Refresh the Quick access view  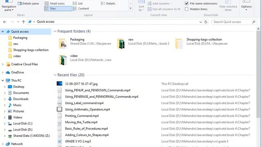(206, 22)
